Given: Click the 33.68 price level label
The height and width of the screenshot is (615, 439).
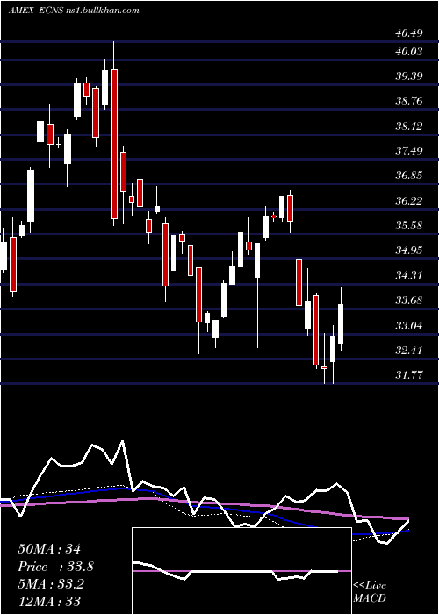Looking at the screenshot, I should pyautogui.click(x=409, y=300).
